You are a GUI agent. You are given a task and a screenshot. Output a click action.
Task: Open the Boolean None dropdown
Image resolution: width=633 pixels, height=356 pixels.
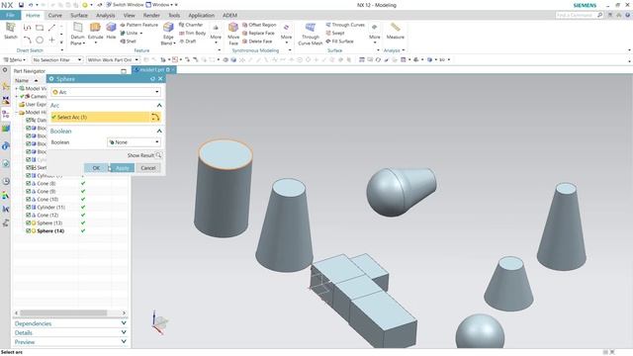click(x=135, y=142)
